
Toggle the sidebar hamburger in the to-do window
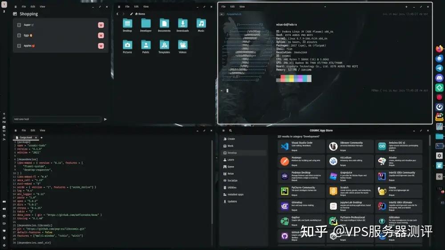[15, 7]
